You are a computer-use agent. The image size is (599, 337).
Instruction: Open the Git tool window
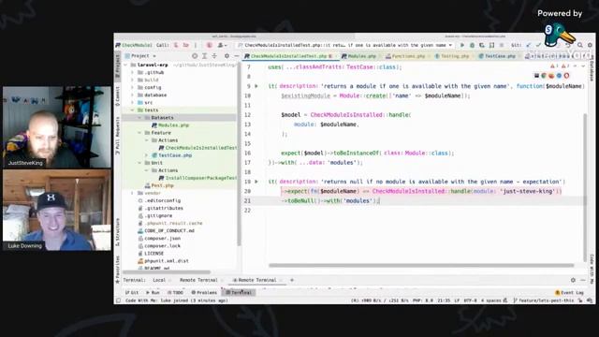pos(132,293)
